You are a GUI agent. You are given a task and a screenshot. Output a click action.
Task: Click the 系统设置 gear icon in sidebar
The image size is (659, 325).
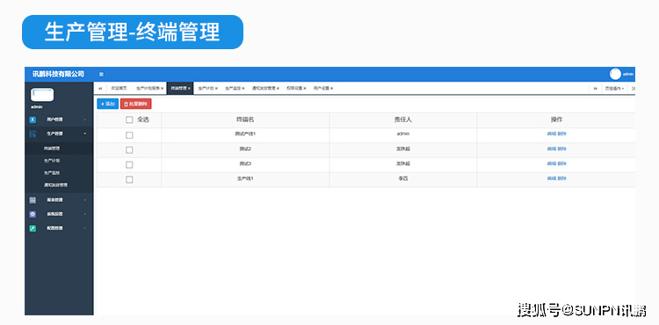coord(33,214)
